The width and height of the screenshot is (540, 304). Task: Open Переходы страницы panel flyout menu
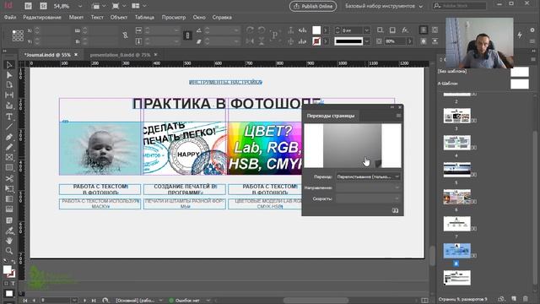click(x=398, y=116)
